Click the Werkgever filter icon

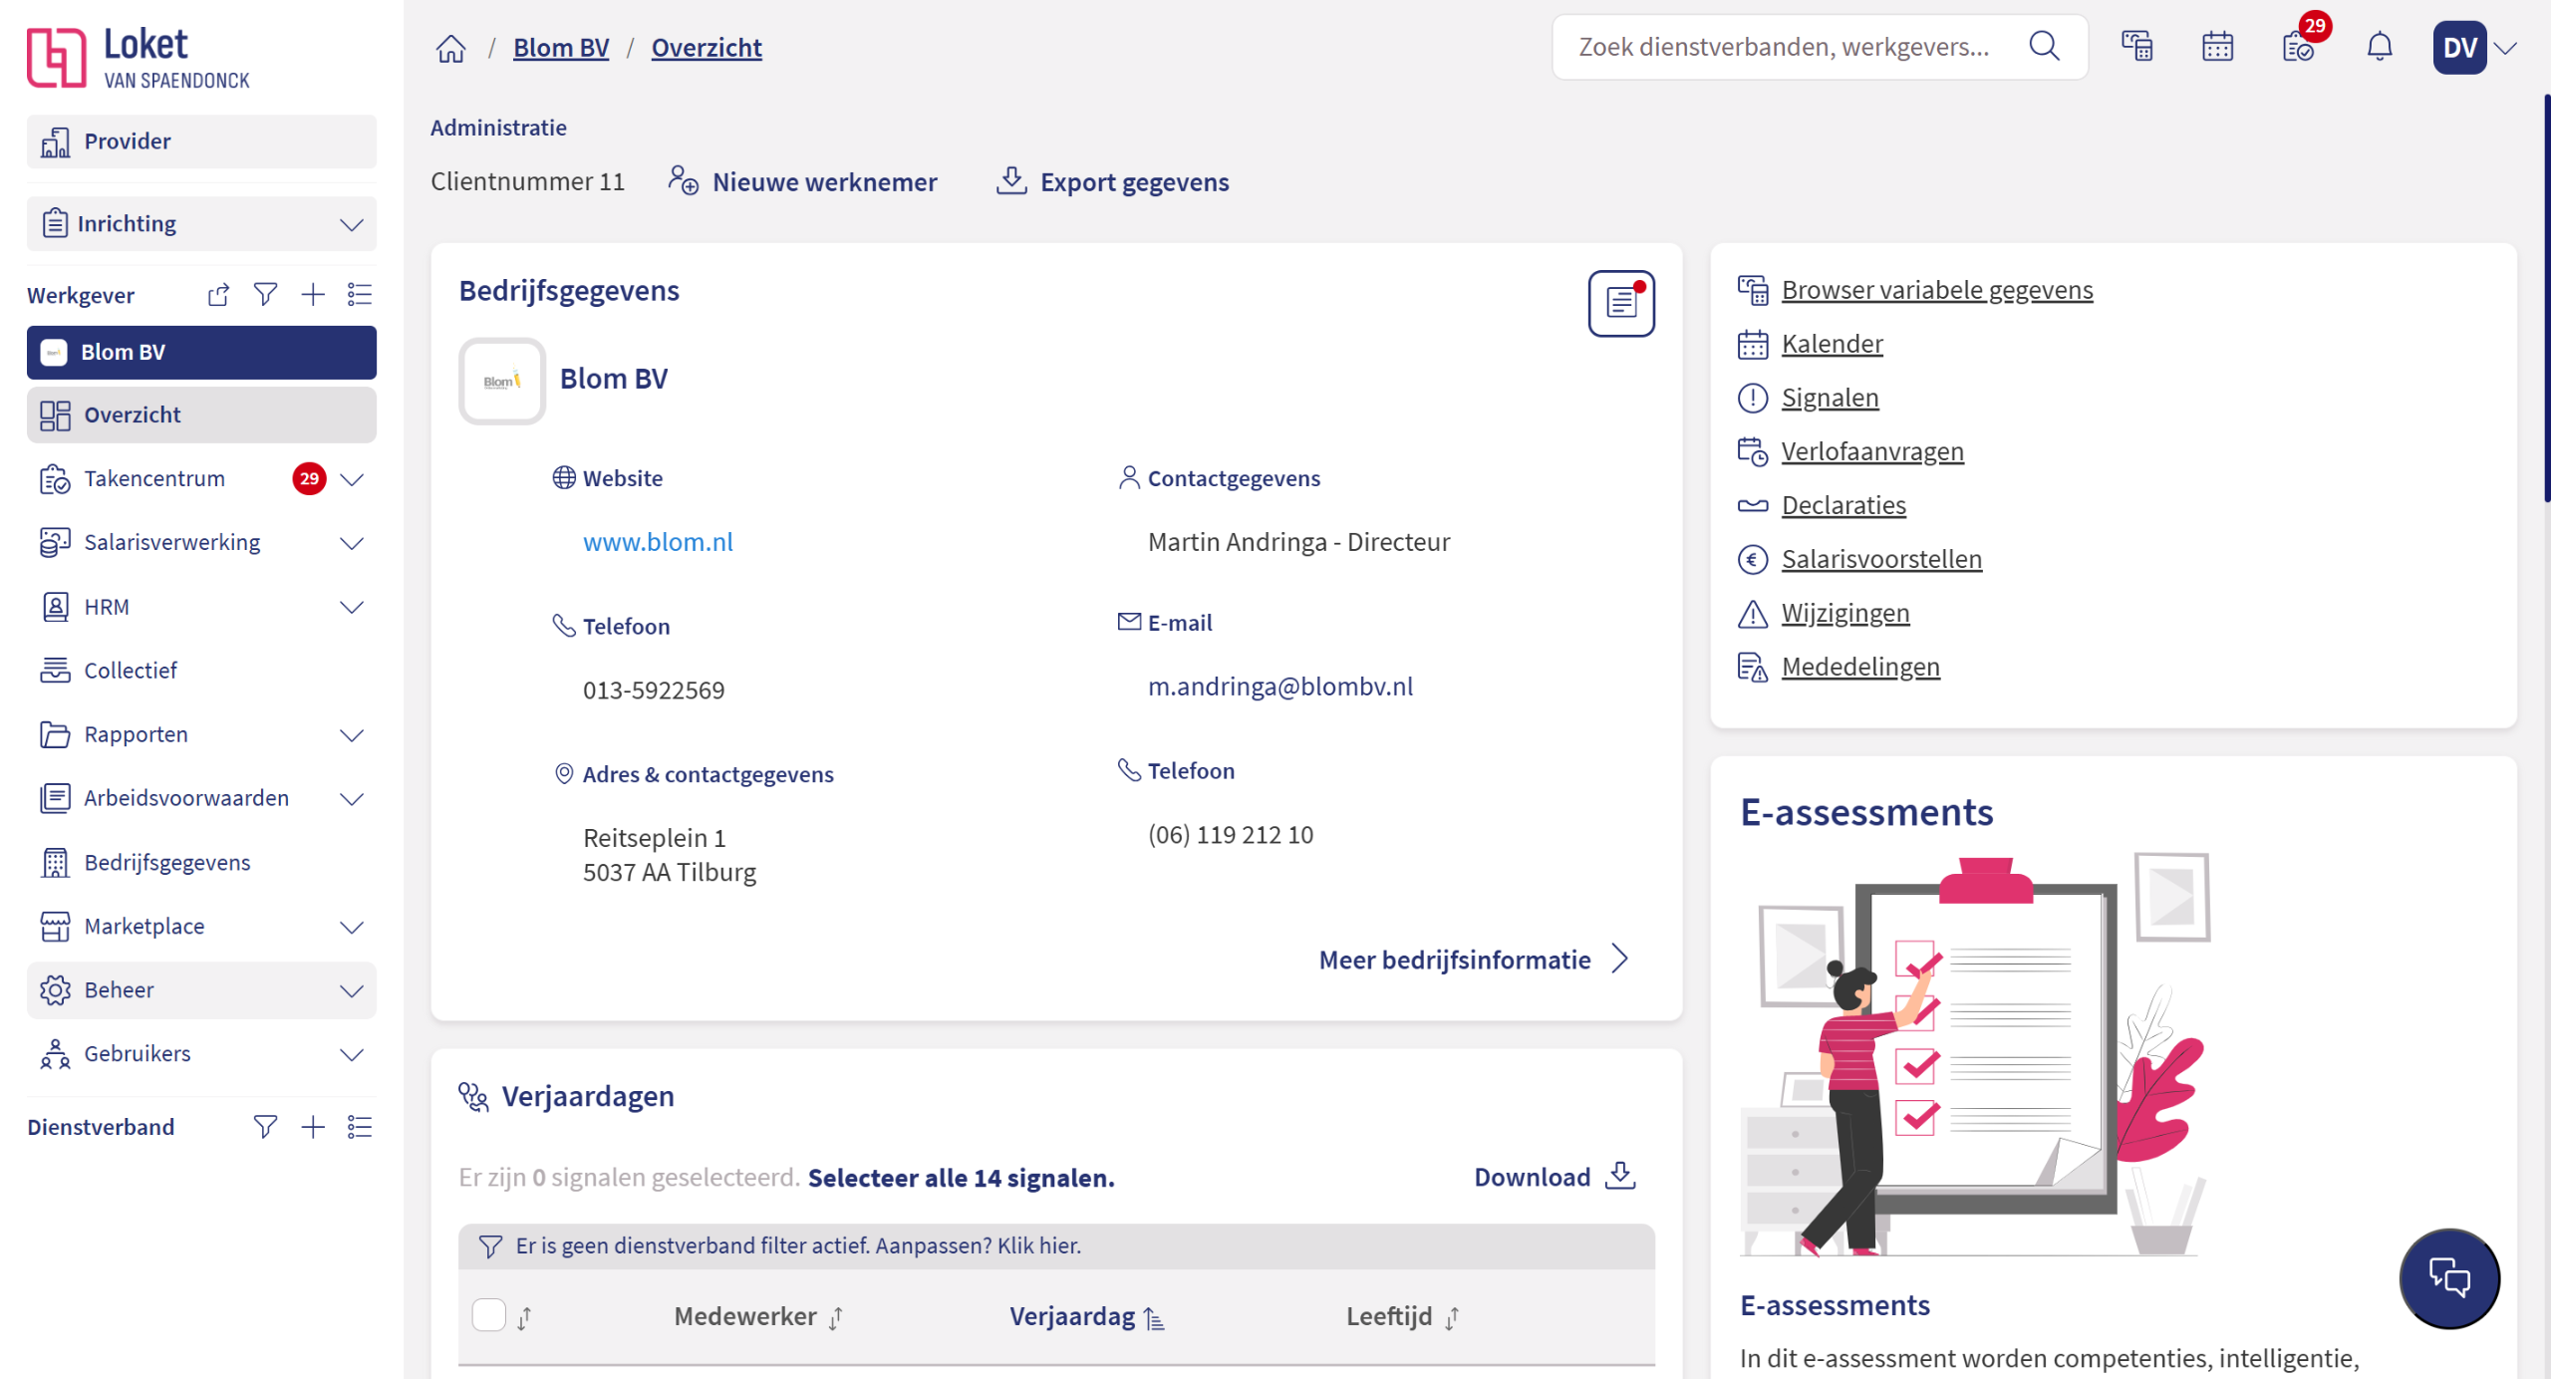pyautogui.click(x=265, y=295)
